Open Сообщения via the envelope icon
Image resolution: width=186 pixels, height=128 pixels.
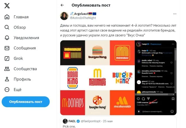tap(7, 48)
